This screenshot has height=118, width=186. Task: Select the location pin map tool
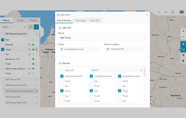click(x=183, y=55)
